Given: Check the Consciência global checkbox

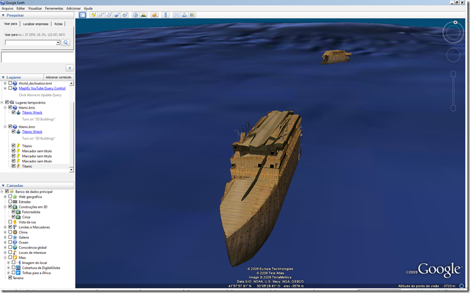Looking at the screenshot, I should (10, 248).
